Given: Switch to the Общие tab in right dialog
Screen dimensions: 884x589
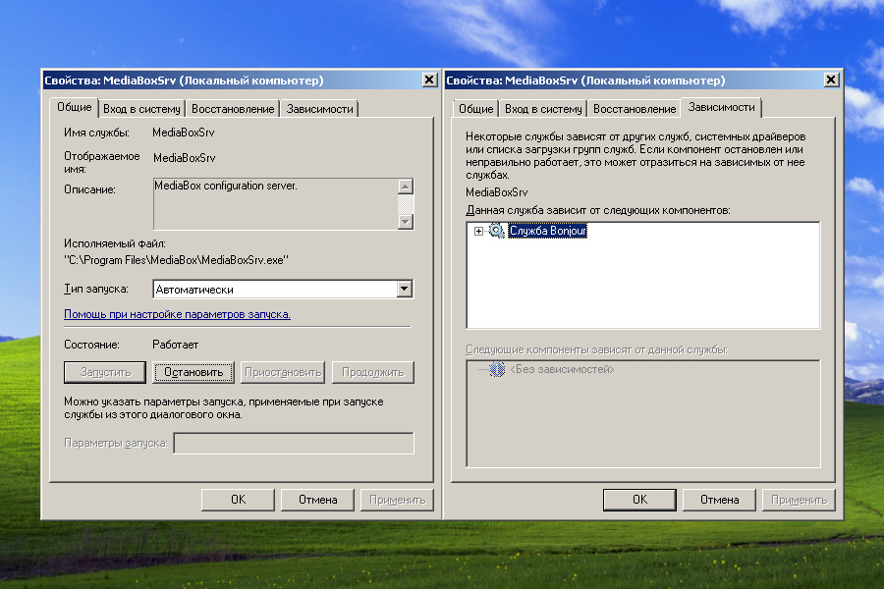Looking at the screenshot, I should coord(474,108).
